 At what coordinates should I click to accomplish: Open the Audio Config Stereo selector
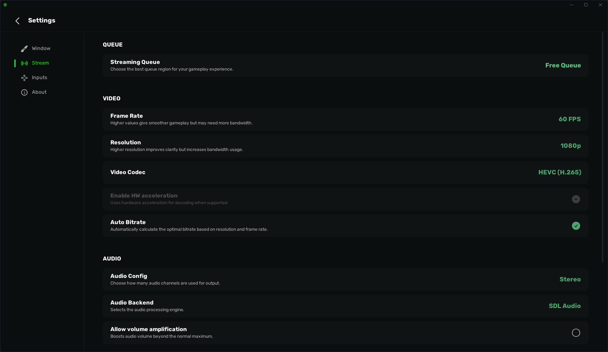[570, 280]
